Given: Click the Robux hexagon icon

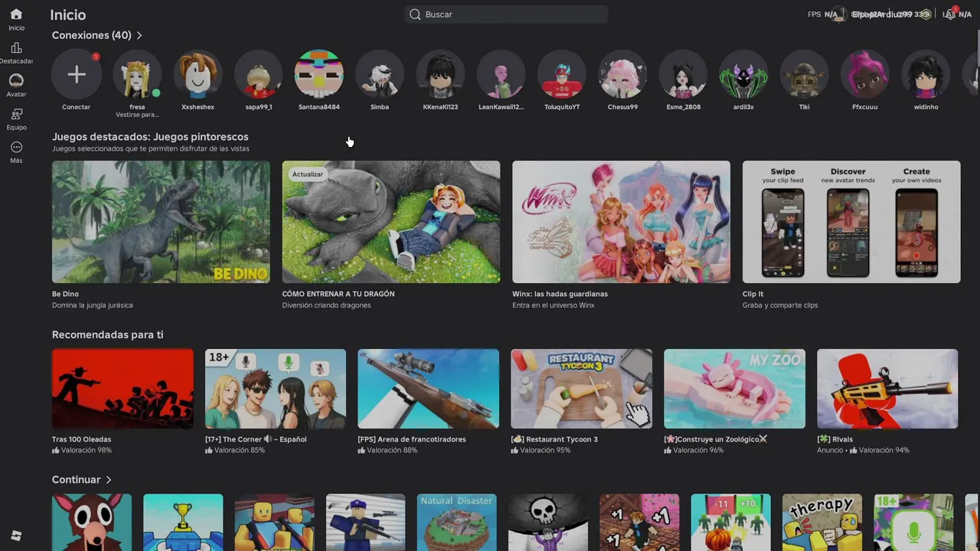Looking at the screenshot, I should click(926, 15).
